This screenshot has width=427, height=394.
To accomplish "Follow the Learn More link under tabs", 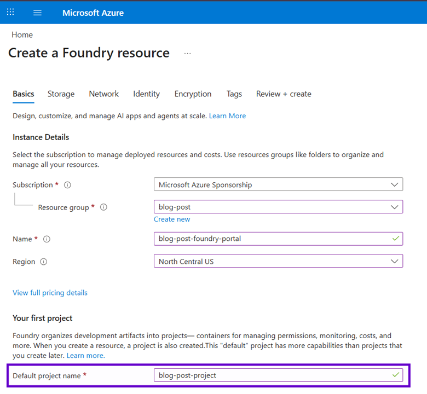I will 227,115.
